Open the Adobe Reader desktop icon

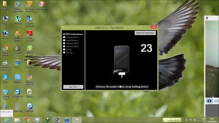30,36
